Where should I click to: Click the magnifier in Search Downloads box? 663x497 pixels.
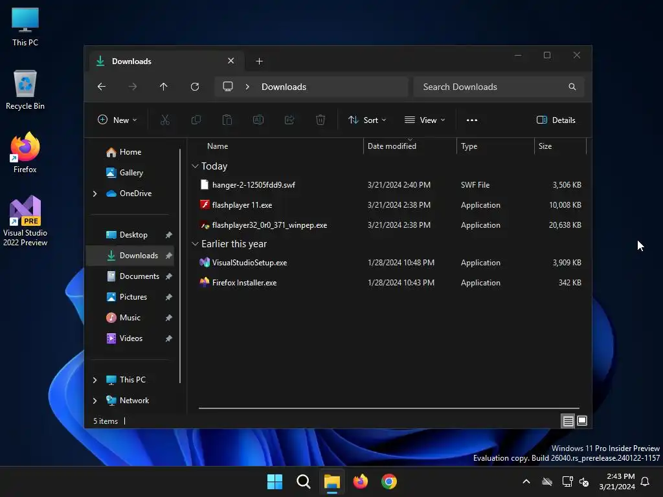tap(572, 87)
